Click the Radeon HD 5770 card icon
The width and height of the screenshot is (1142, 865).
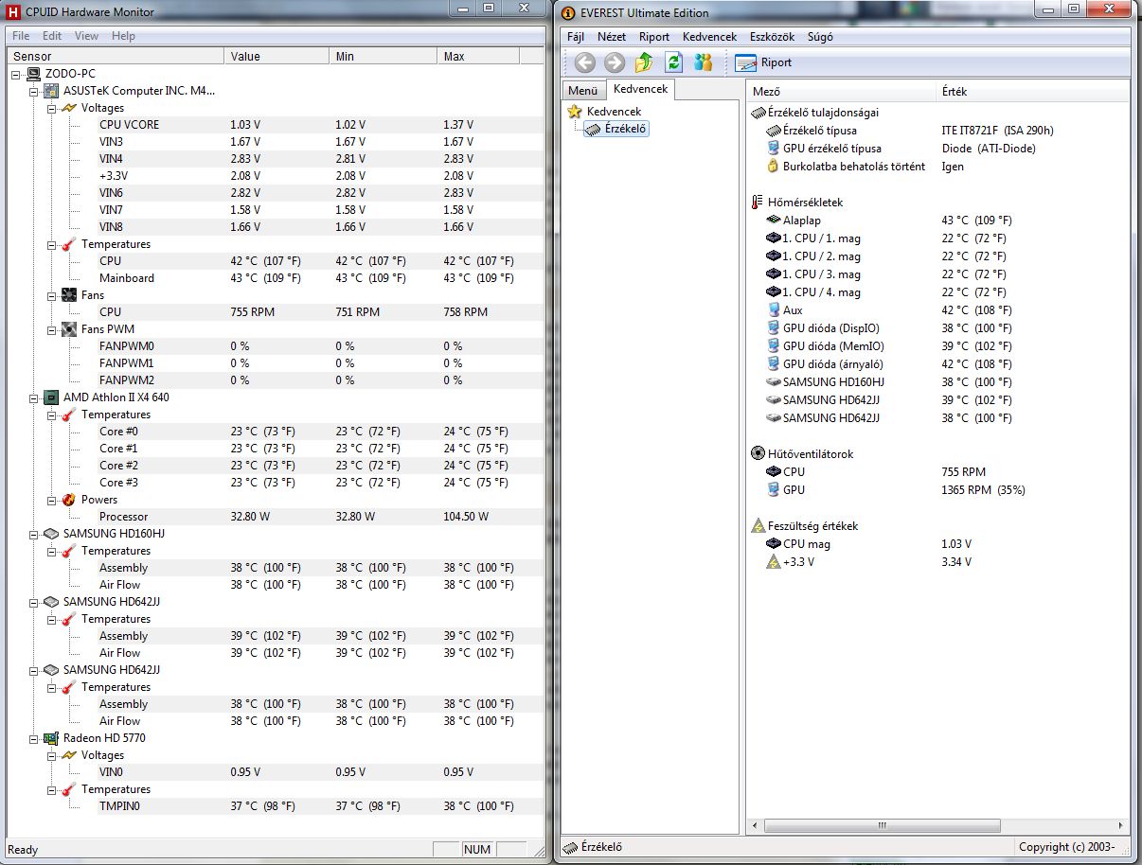(51, 738)
